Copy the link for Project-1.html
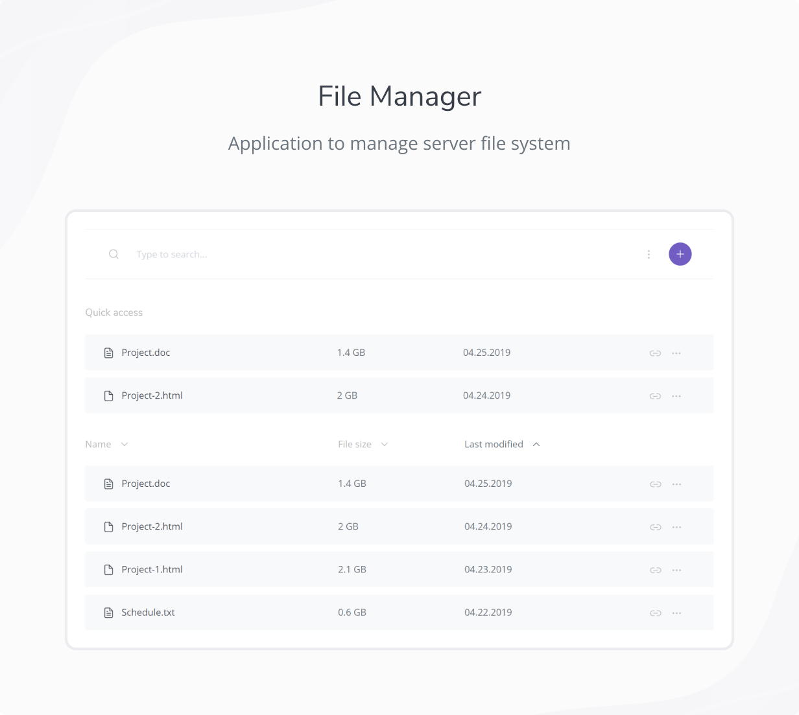The height and width of the screenshot is (715, 799). pyautogui.click(x=655, y=570)
